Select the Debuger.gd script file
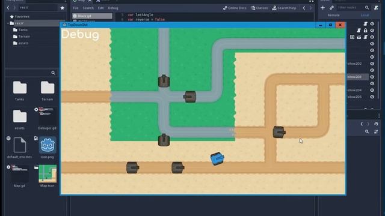The image size is (385, 216). pos(47,118)
